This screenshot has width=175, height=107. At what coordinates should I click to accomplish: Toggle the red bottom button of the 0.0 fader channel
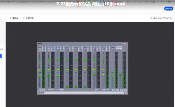click(x=103, y=51)
